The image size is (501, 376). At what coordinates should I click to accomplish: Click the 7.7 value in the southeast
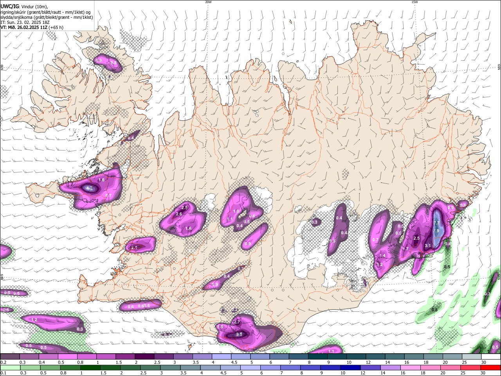[437, 223]
